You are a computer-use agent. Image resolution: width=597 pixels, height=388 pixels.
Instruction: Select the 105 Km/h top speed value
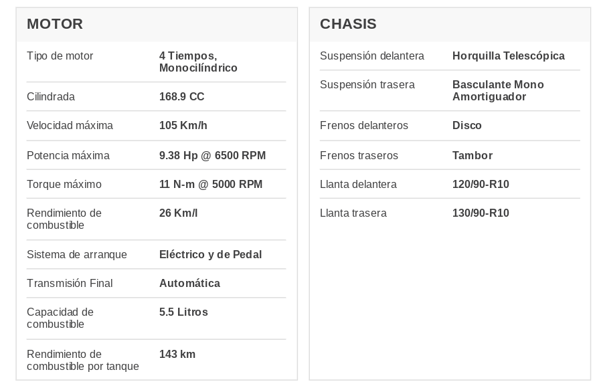tap(183, 126)
